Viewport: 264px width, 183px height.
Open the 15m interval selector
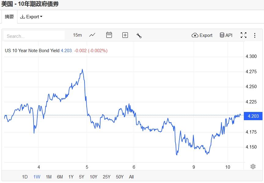[x=78, y=35]
